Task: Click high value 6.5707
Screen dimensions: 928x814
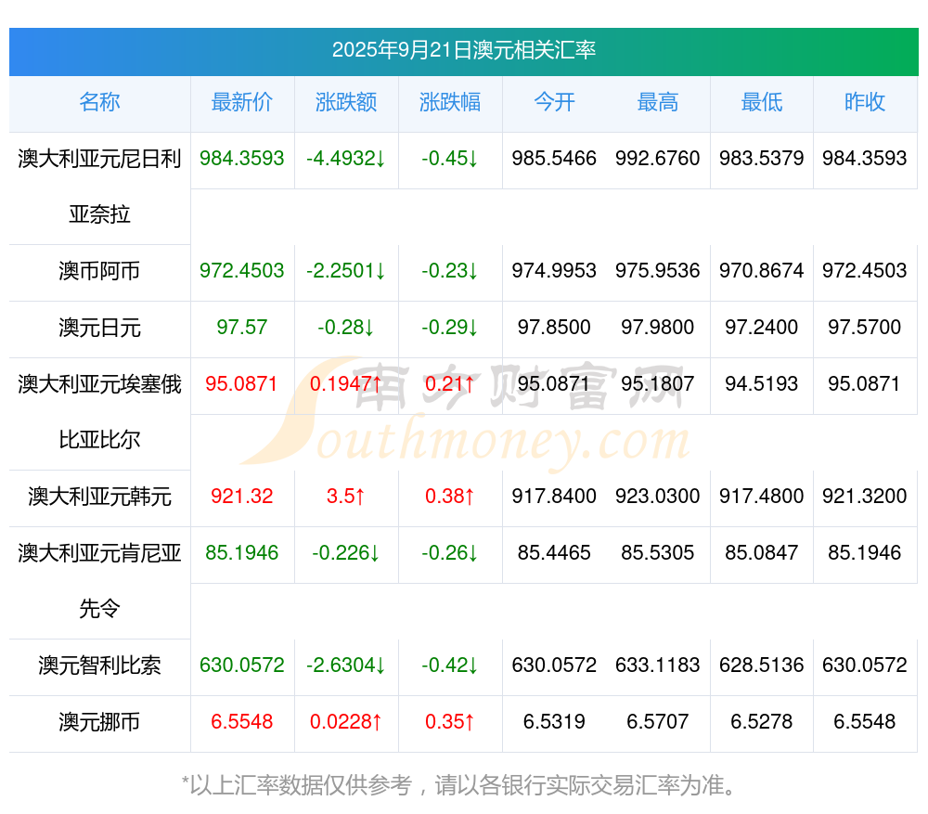Action: tap(658, 722)
